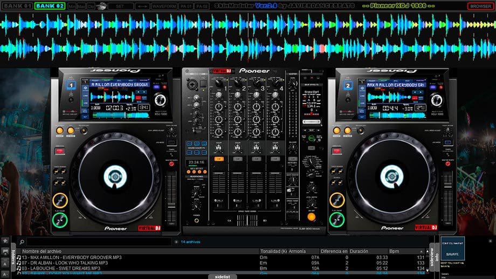Click the Loop In orange button on right deck
The height and width of the screenshot is (279, 496).
tap(336, 131)
